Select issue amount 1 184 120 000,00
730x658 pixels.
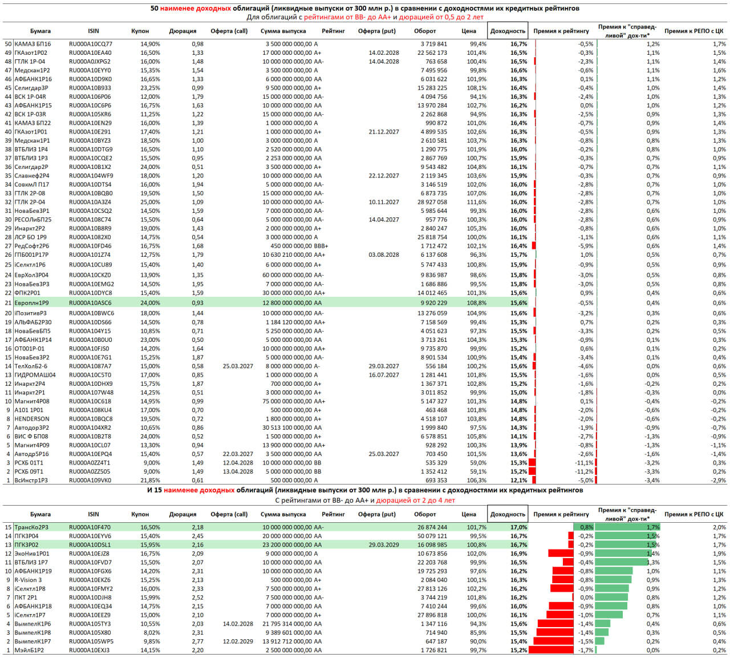(x=289, y=322)
